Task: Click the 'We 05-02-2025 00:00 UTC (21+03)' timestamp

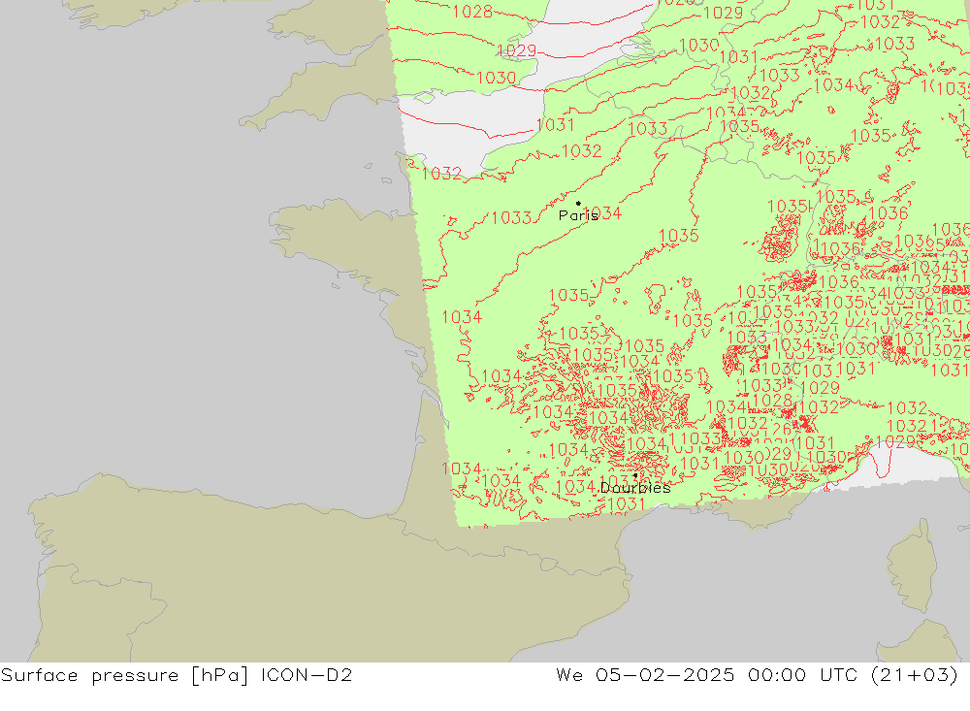Action: coord(758,674)
